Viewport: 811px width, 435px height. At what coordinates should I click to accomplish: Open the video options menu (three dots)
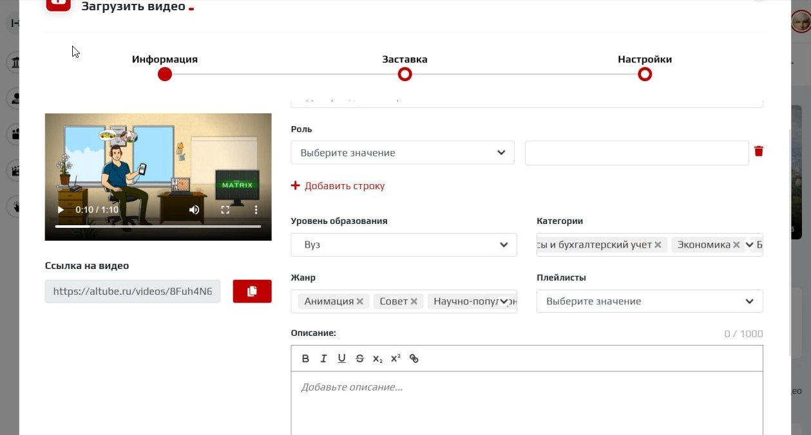tap(255, 209)
